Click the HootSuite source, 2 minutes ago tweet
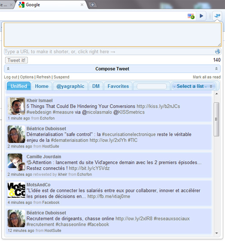Viewport: 225px width, 241px height. click(x=51, y=146)
